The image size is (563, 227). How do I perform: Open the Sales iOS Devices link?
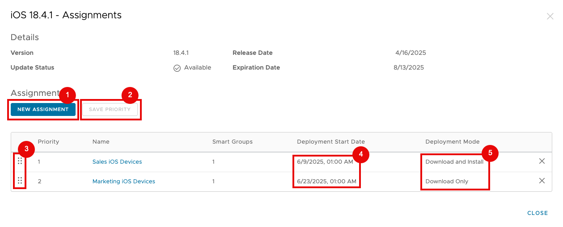coord(117,162)
